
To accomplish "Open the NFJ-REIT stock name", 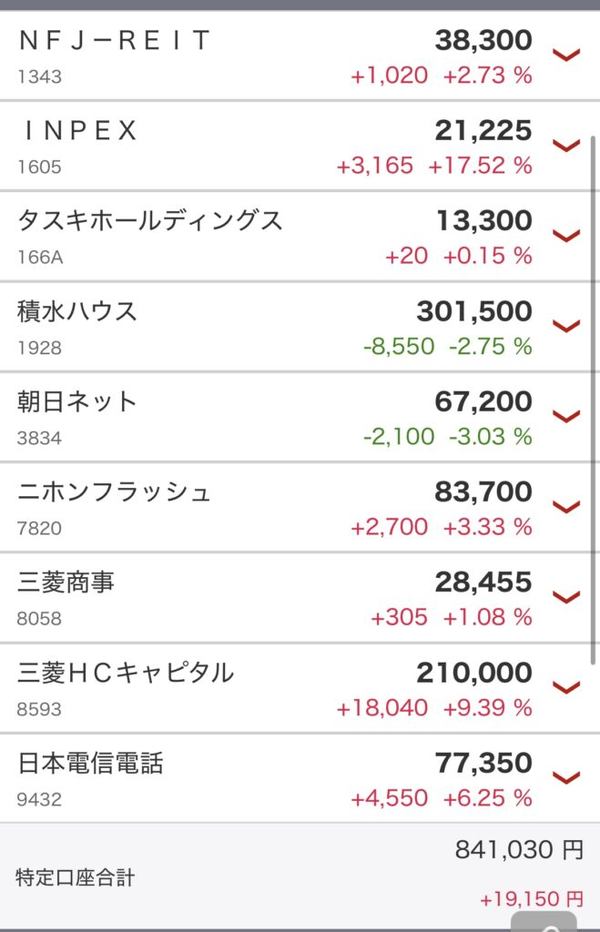I will (x=114, y=40).
